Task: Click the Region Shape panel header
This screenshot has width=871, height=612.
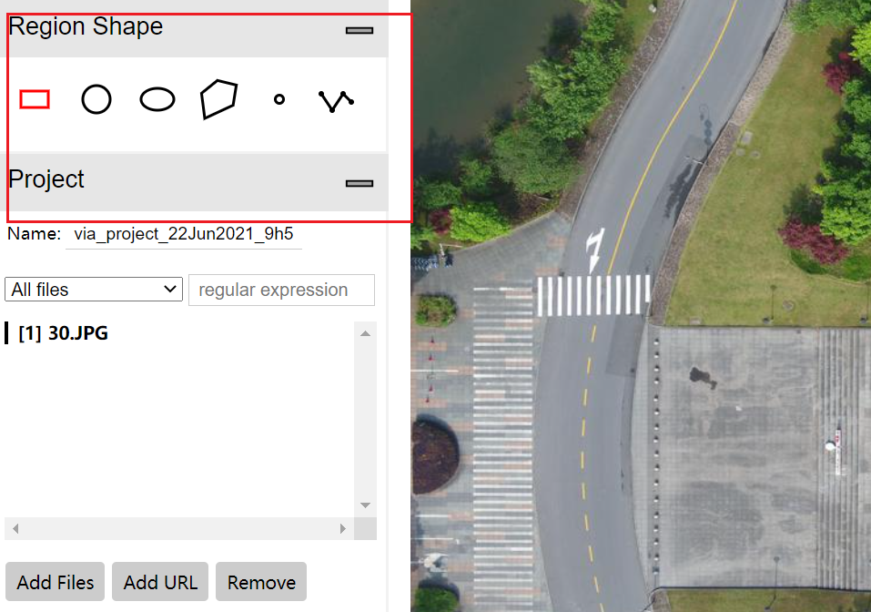Action: [x=195, y=29]
